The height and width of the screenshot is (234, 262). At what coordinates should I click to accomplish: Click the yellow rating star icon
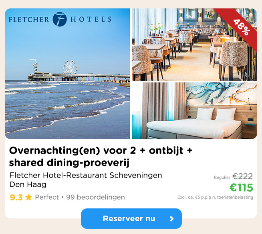[x=28, y=197]
